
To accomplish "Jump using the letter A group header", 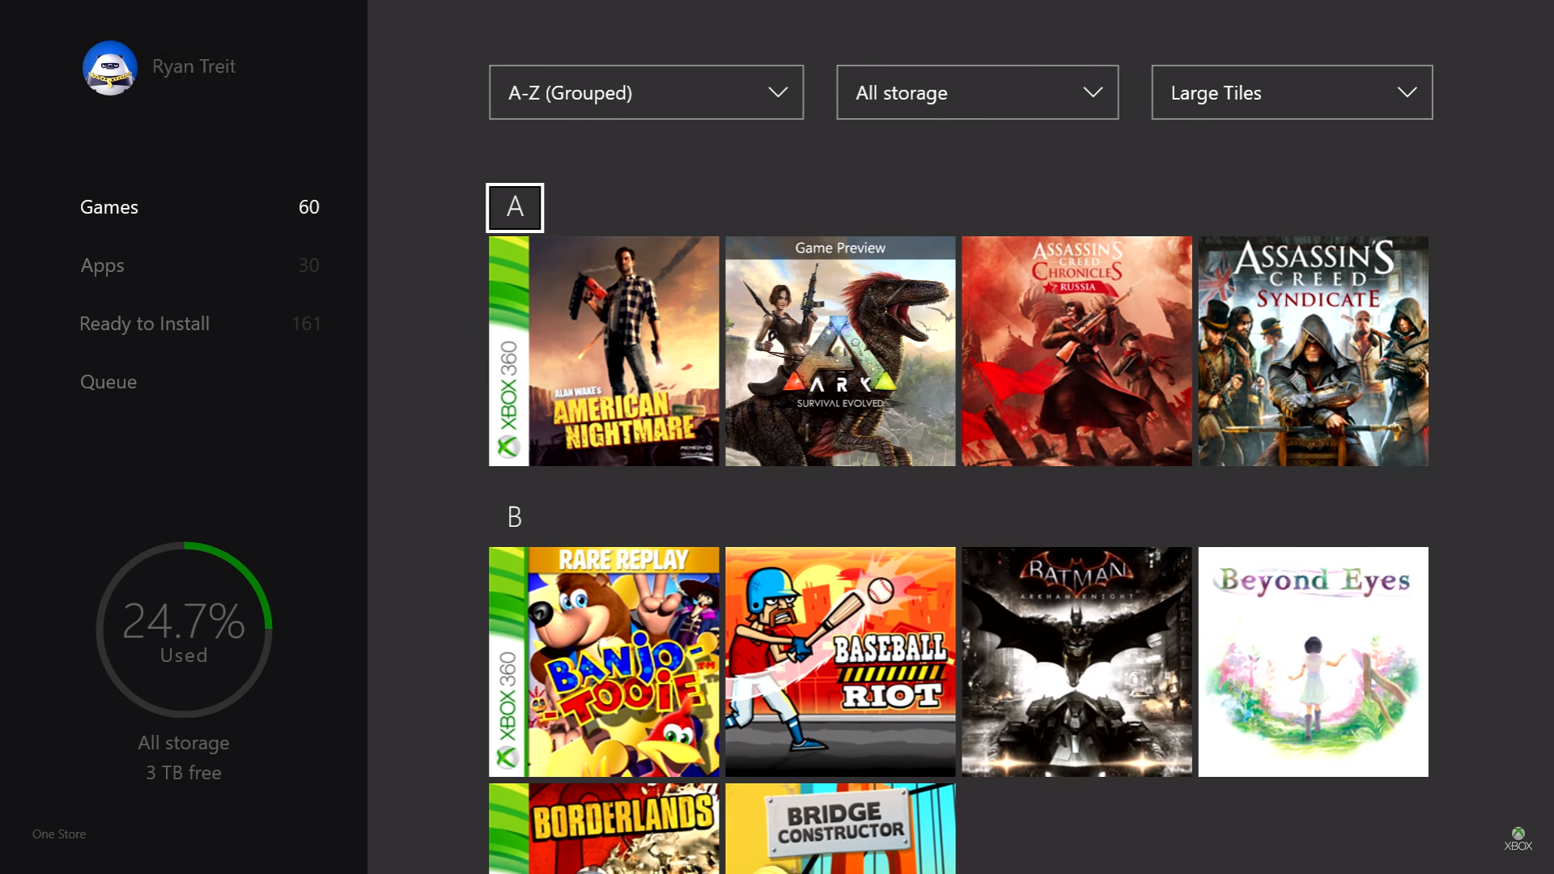I will tap(515, 207).
